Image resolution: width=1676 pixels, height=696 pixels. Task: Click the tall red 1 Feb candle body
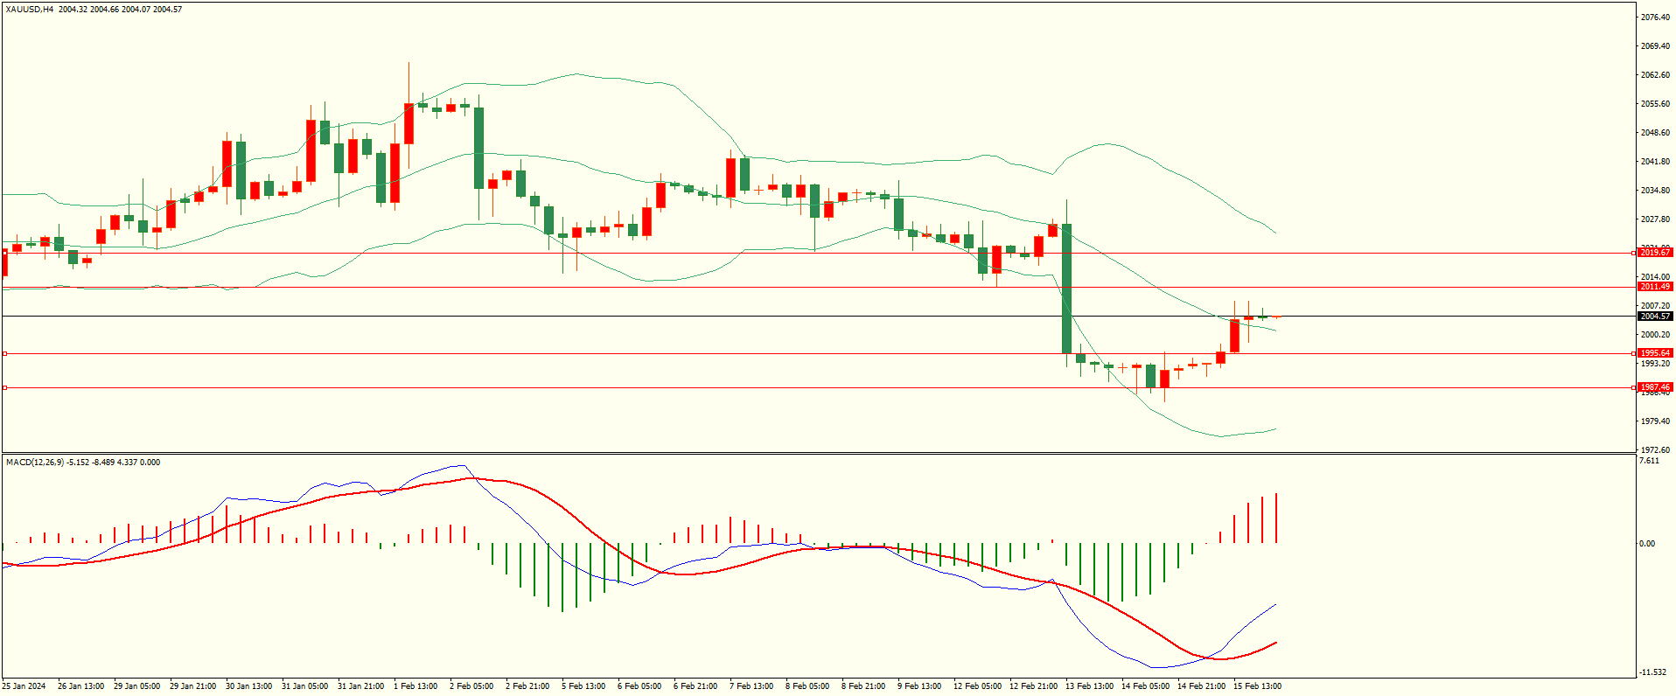(x=409, y=123)
